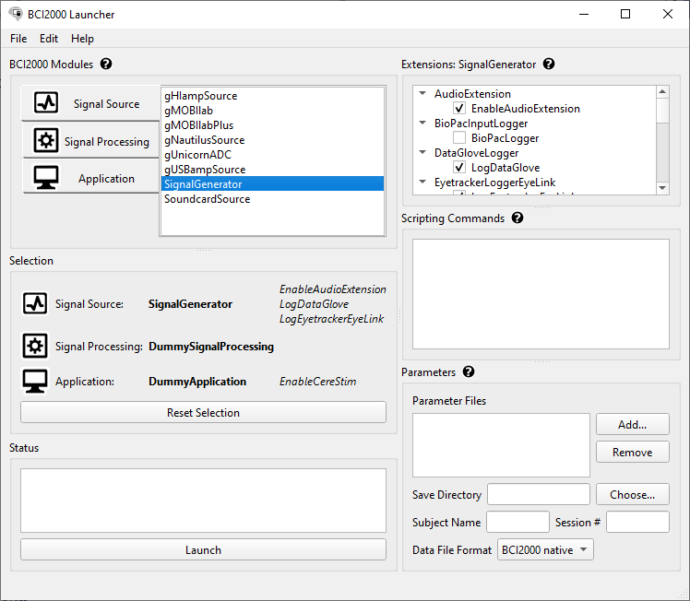Screen dimensions: 690x601
Task: Open the File menu
Action: 18,38
